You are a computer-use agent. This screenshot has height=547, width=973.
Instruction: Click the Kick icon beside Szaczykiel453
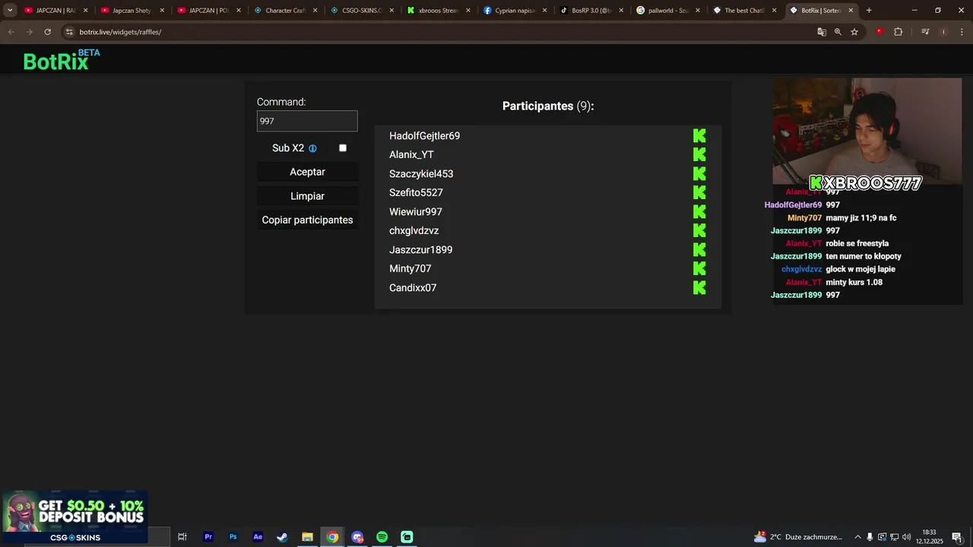[699, 174]
